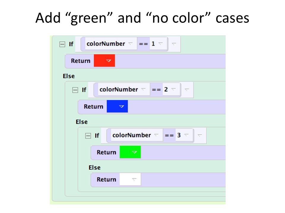Click the blue Return color swatch
This screenshot has height=213, width=285.
[117, 106]
